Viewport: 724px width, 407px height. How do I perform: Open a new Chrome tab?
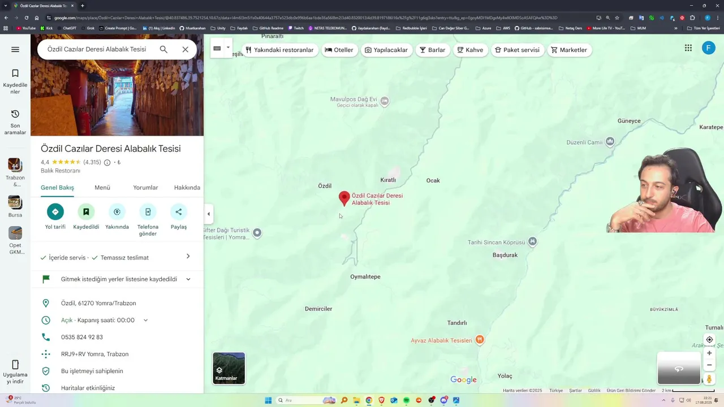click(83, 6)
